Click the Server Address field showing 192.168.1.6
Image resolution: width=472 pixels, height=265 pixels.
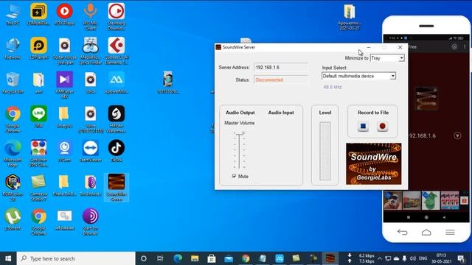(281, 67)
